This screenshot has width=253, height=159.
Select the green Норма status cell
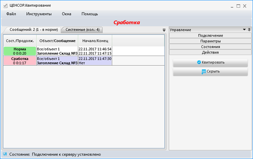tap(20, 51)
